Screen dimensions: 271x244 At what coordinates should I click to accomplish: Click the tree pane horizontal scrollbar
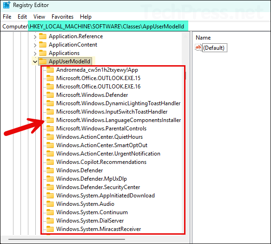click(x=67, y=239)
